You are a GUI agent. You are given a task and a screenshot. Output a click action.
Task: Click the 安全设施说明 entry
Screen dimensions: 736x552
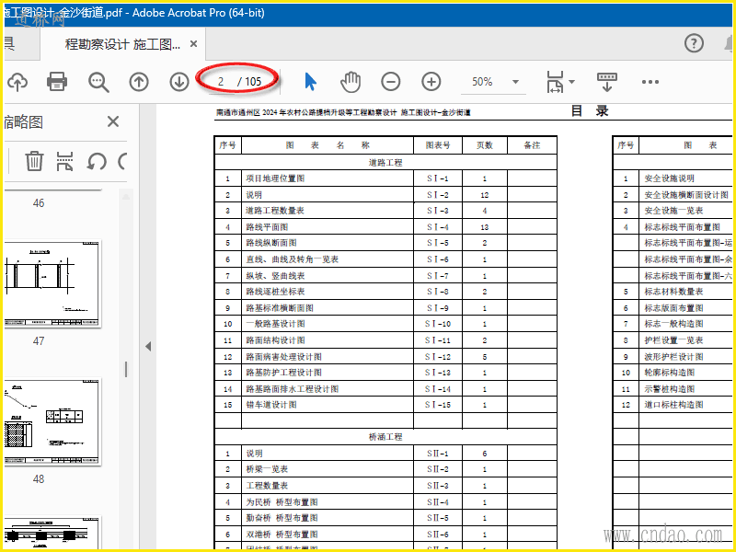tap(670, 178)
